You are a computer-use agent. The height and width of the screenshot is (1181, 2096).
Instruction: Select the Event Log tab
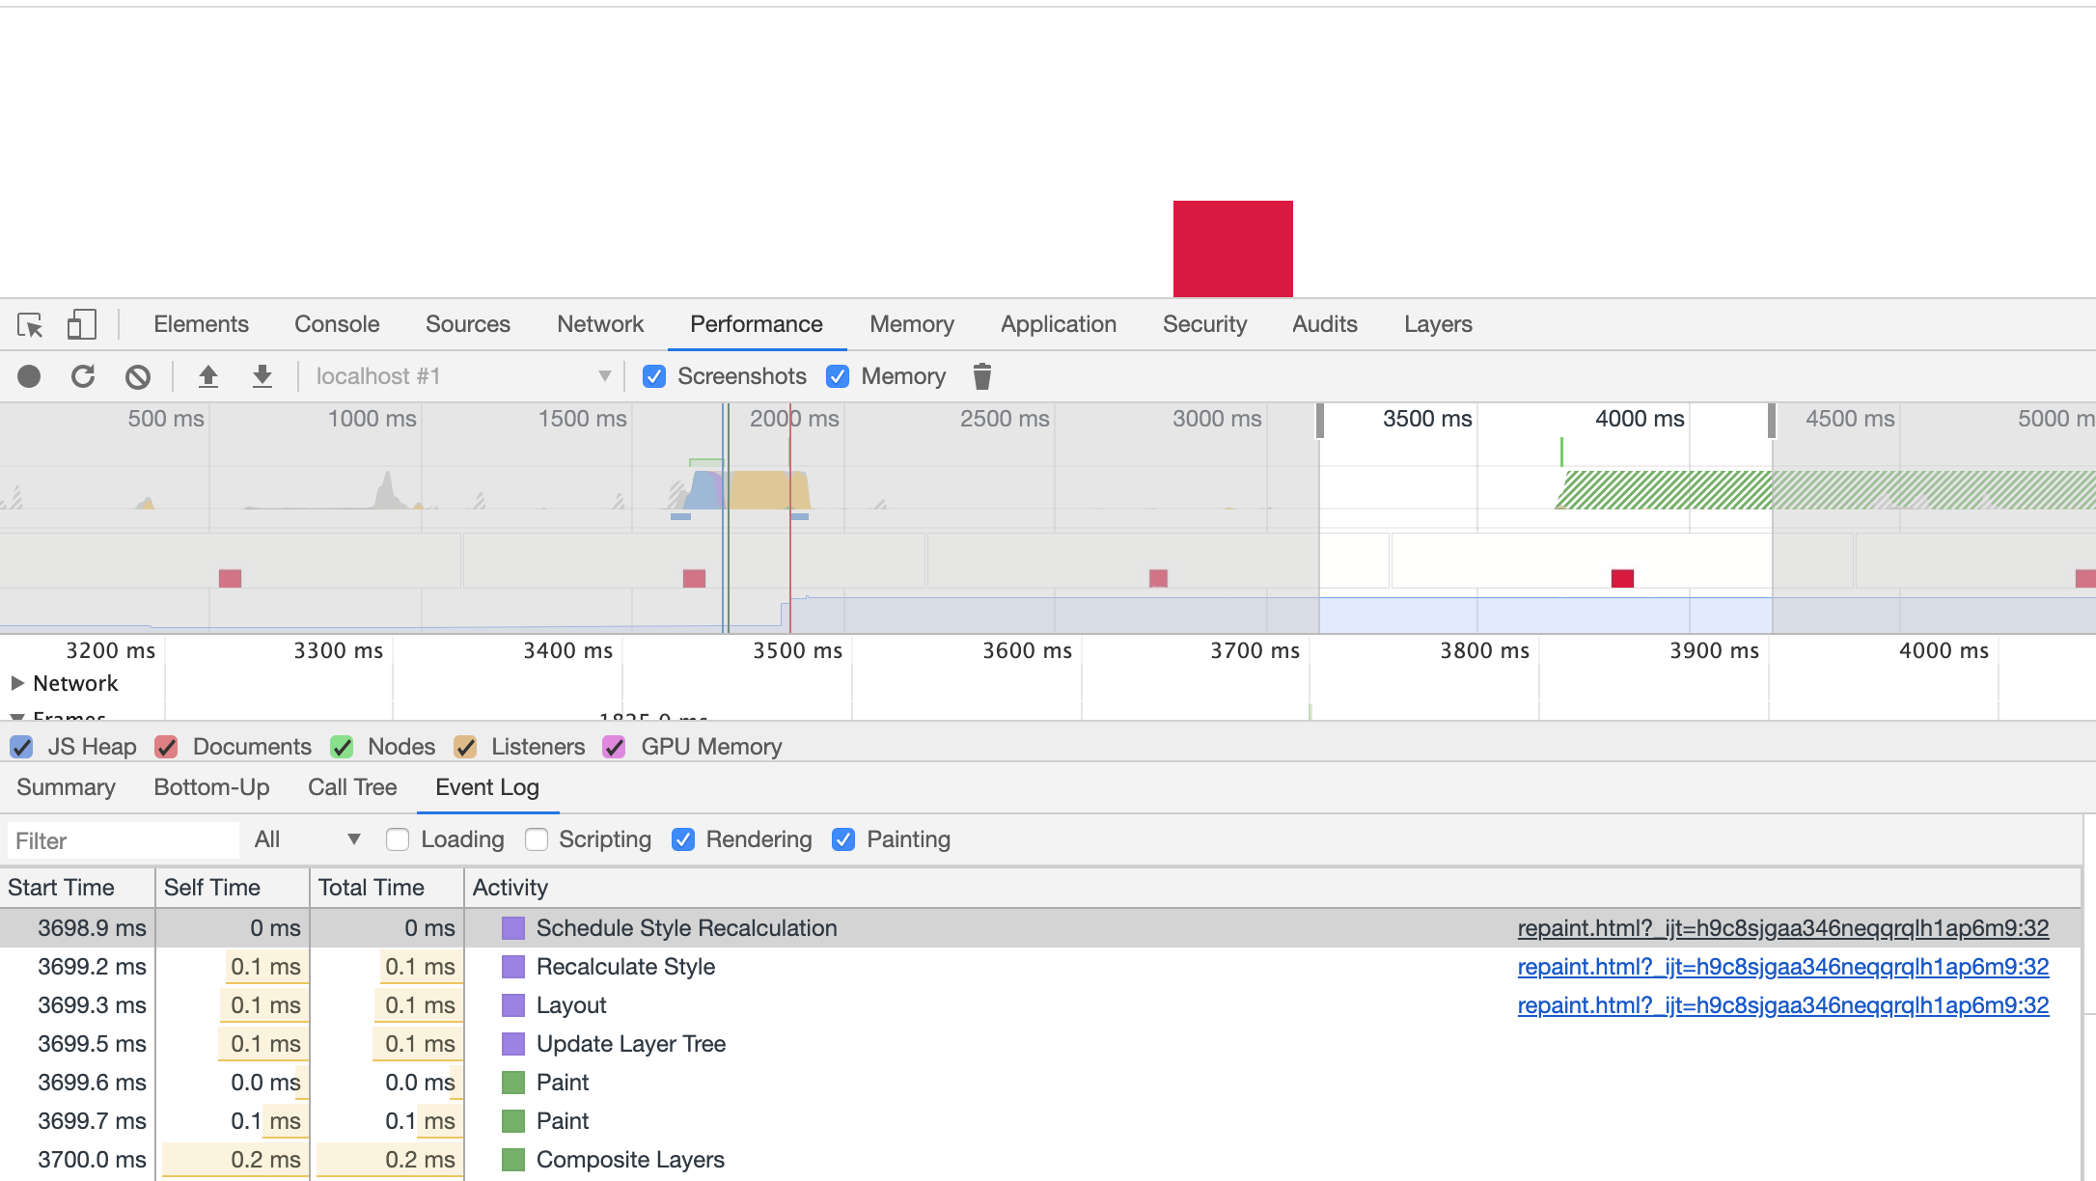pos(487,787)
